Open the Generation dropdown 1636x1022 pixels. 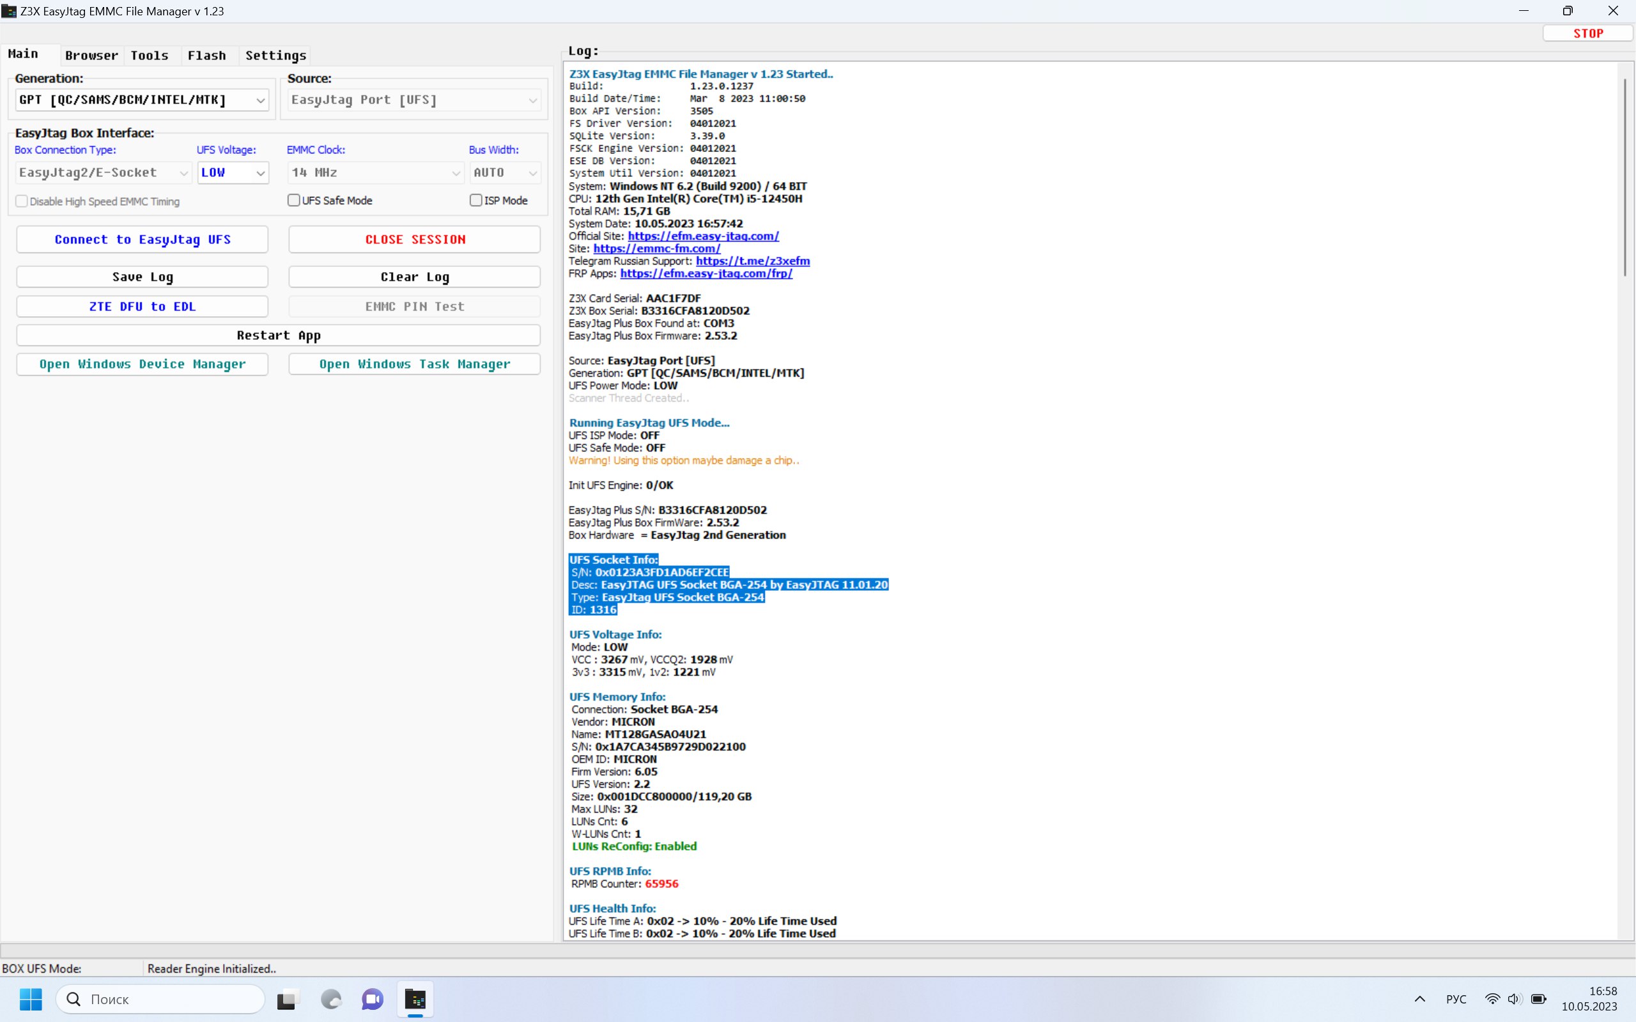[x=142, y=100]
